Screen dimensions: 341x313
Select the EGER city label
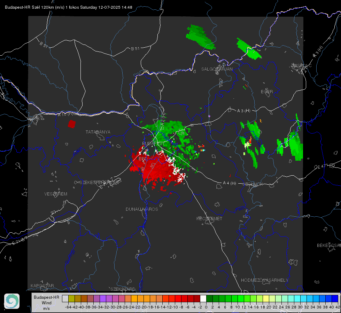pos(267,92)
